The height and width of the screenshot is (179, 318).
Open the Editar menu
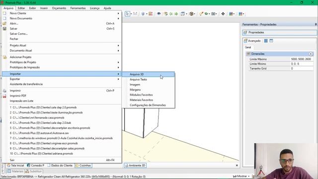point(21,8)
